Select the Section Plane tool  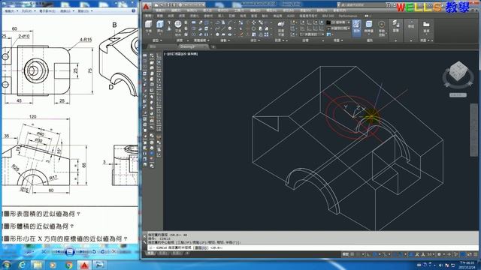[x=281, y=28]
